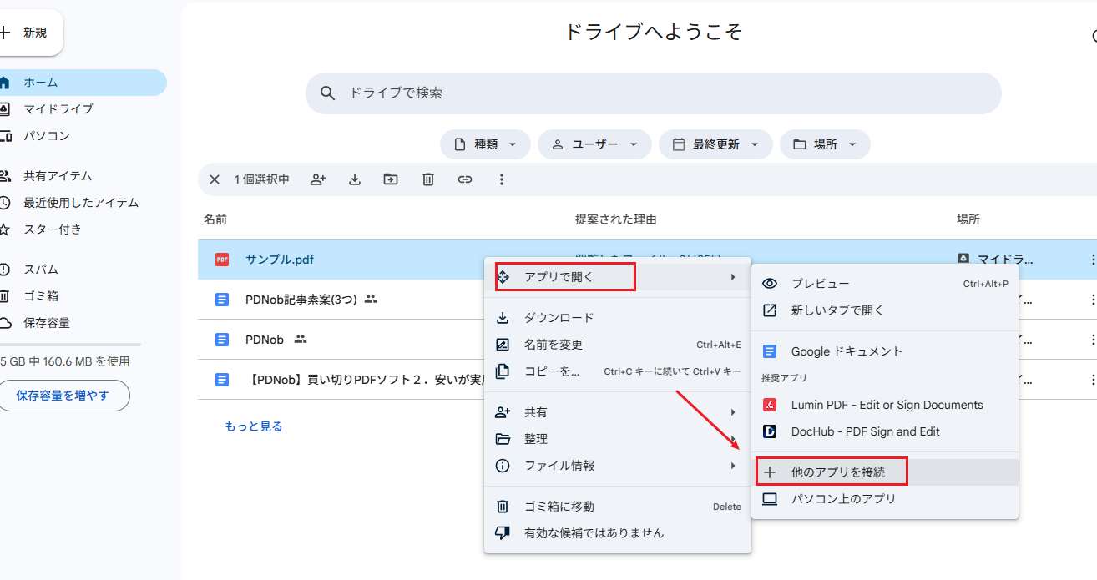Click the 場所 column header

click(968, 219)
